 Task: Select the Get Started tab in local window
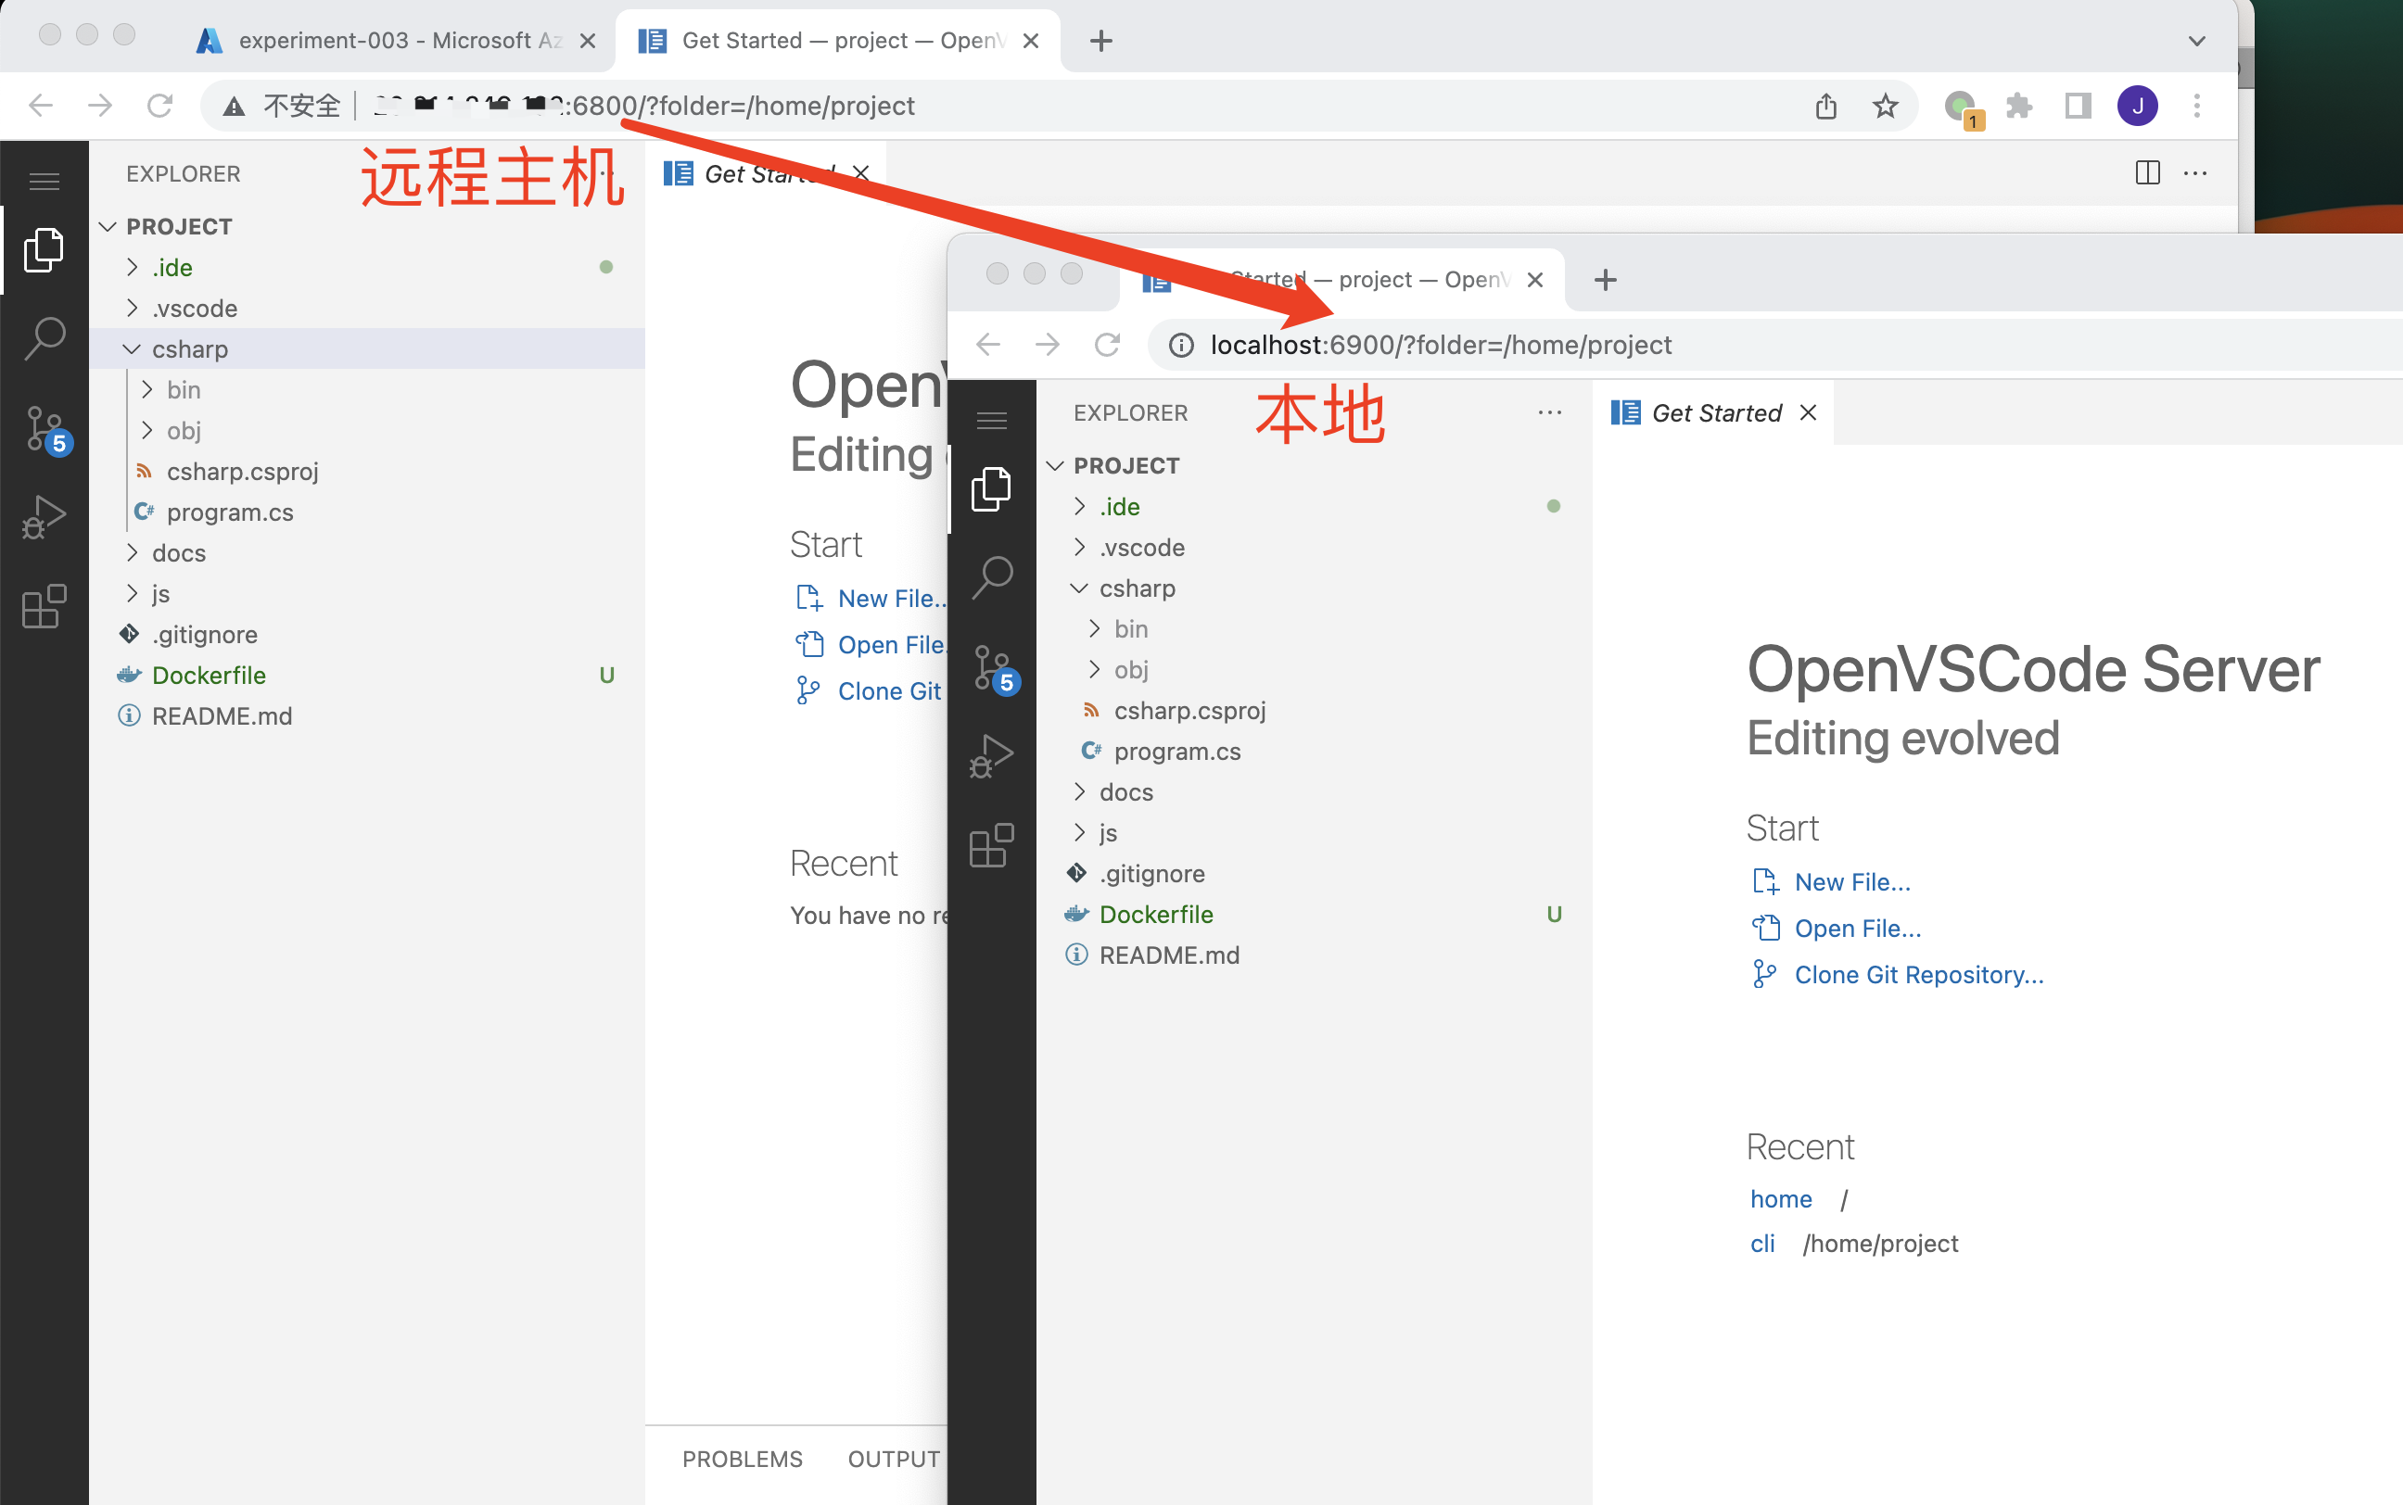1711,411
